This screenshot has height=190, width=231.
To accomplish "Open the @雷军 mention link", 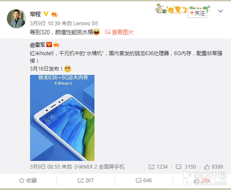I will point(37,45).
